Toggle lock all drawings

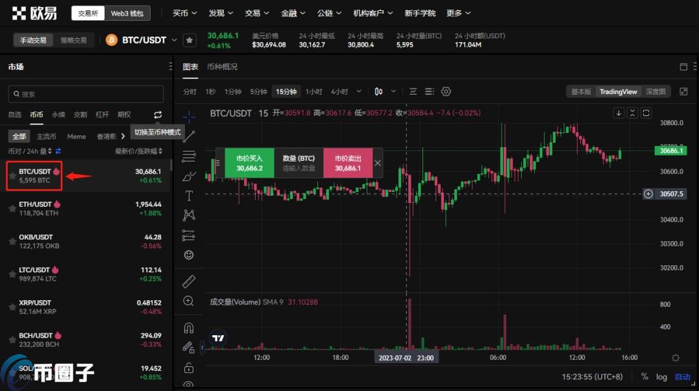coord(189,368)
